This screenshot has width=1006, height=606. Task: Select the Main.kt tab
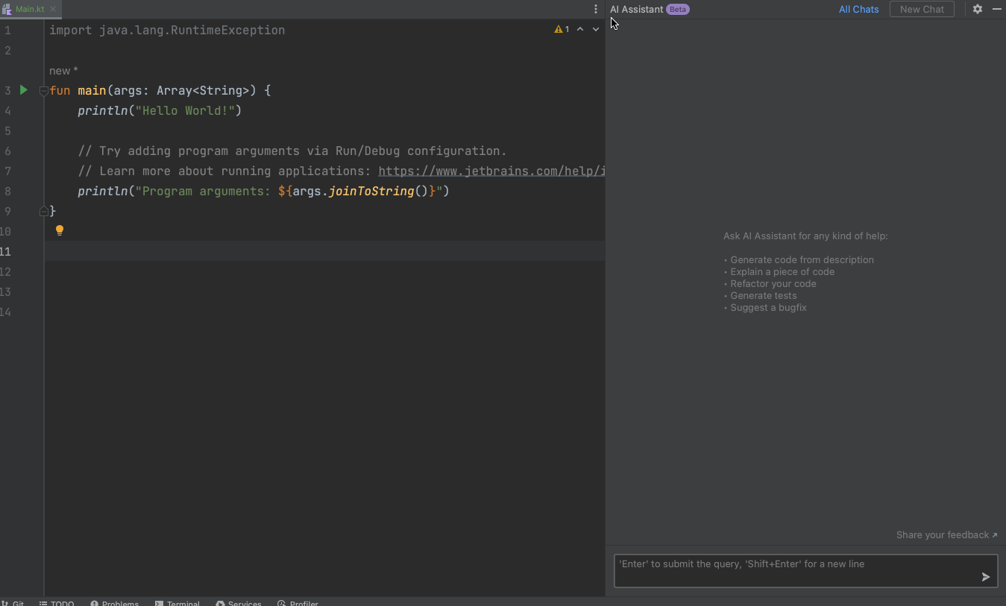click(x=29, y=9)
